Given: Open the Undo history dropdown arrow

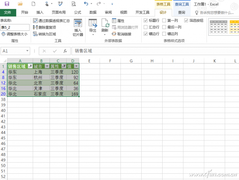Looking at the screenshot, I should (91, 3).
